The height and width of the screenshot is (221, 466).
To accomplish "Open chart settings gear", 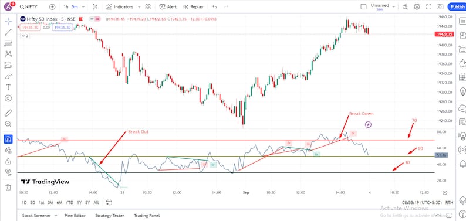I will coord(417,6).
